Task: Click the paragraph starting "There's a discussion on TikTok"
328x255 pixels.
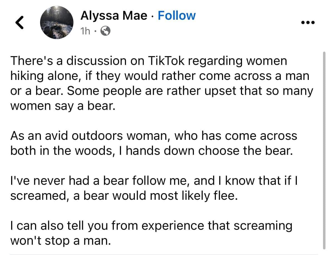Action: 162,83
